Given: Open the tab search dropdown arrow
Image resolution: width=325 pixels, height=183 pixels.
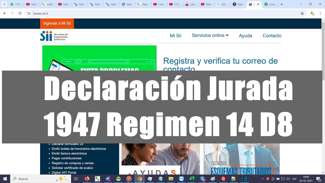Looking at the screenshot, I should (4, 4).
